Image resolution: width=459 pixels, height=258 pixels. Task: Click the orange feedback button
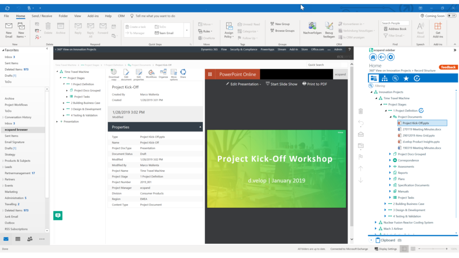click(448, 67)
